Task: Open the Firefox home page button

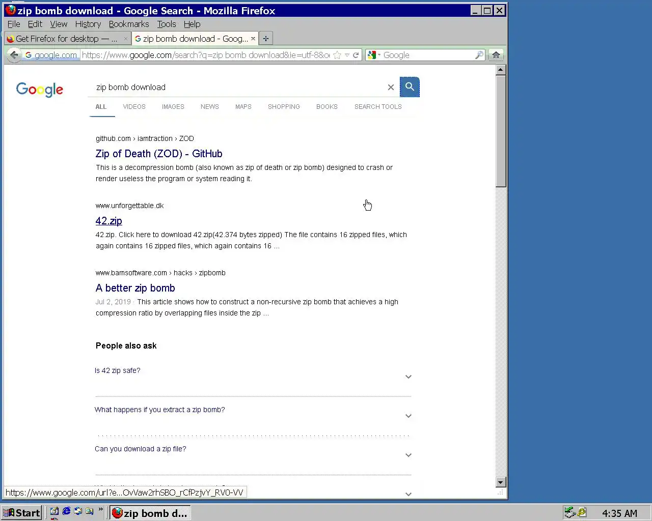Action: (x=496, y=55)
